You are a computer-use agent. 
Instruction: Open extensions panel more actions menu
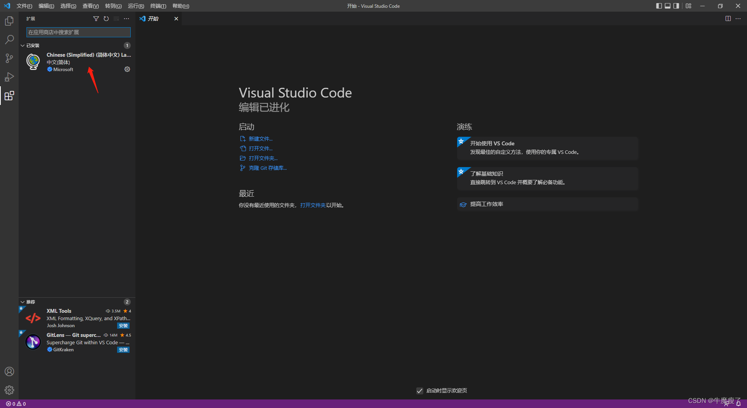tap(126, 19)
